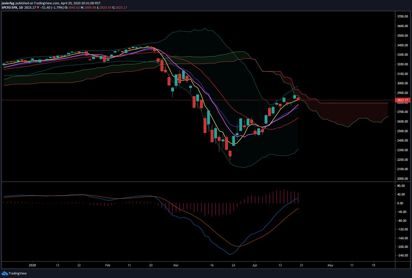Viewport: 412px width, 278px height.
Task: Click the Feb label on time axis
Action: [x=108, y=266]
